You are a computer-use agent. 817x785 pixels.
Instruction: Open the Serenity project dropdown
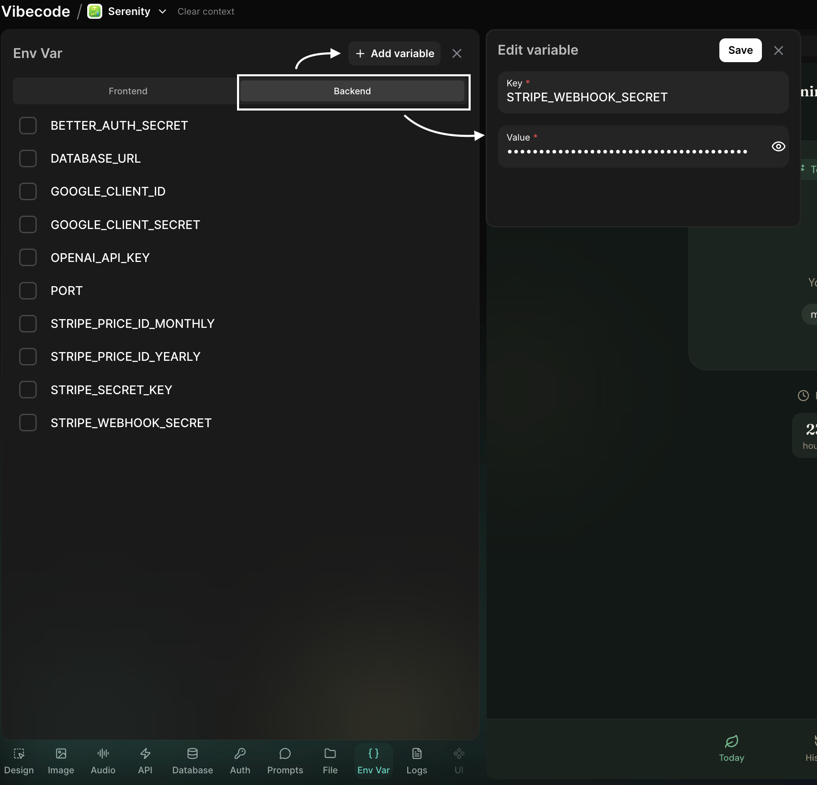(163, 12)
